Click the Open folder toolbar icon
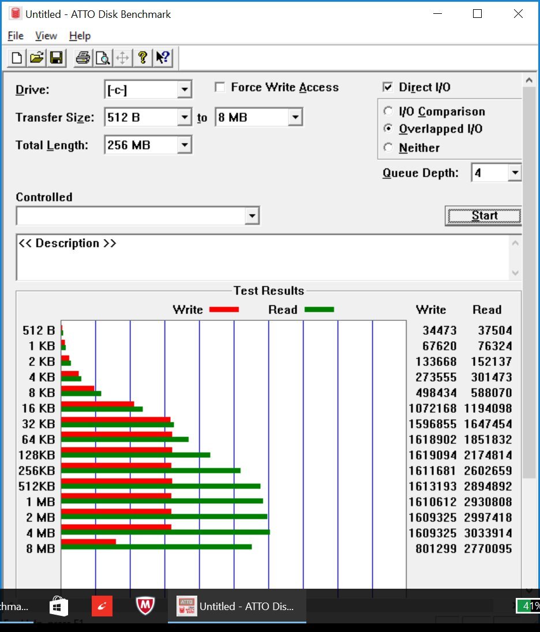 (x=36, y=58)
